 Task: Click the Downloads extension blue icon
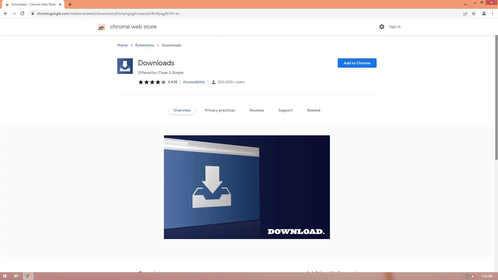pos(125,66)
